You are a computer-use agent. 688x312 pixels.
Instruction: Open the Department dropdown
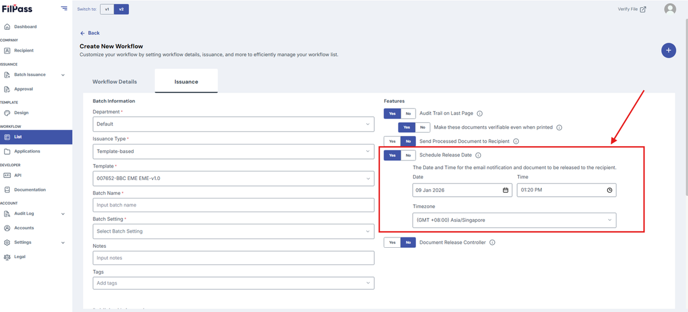pos(233,124)
